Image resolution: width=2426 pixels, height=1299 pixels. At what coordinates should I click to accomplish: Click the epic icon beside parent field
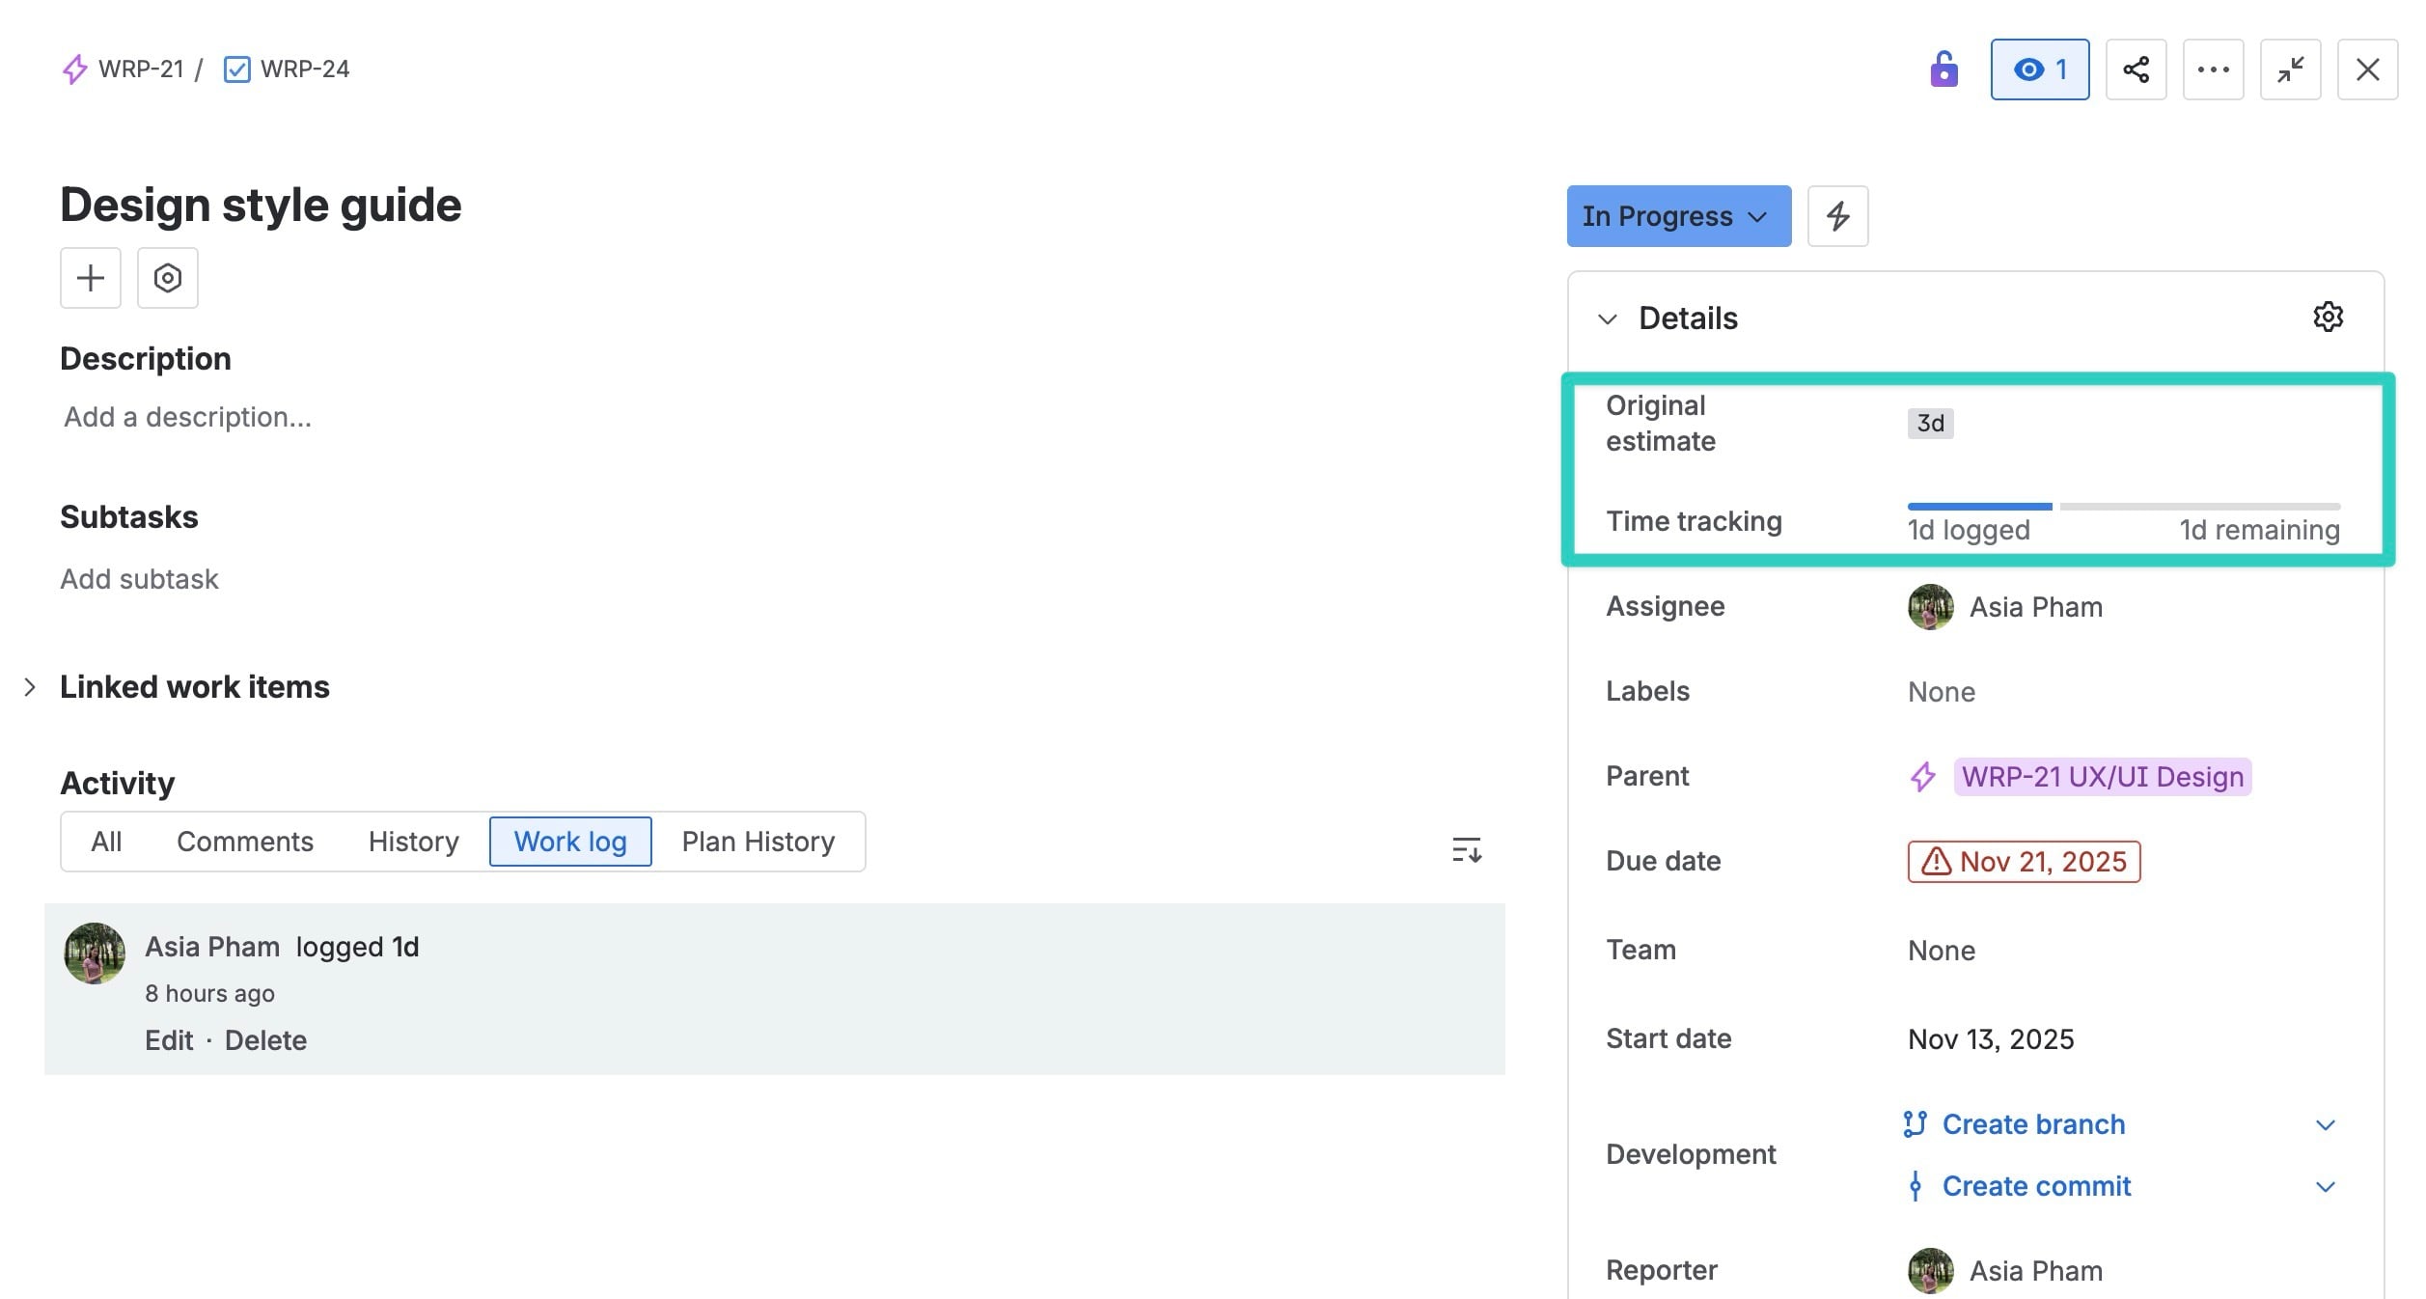[1923, 777]
